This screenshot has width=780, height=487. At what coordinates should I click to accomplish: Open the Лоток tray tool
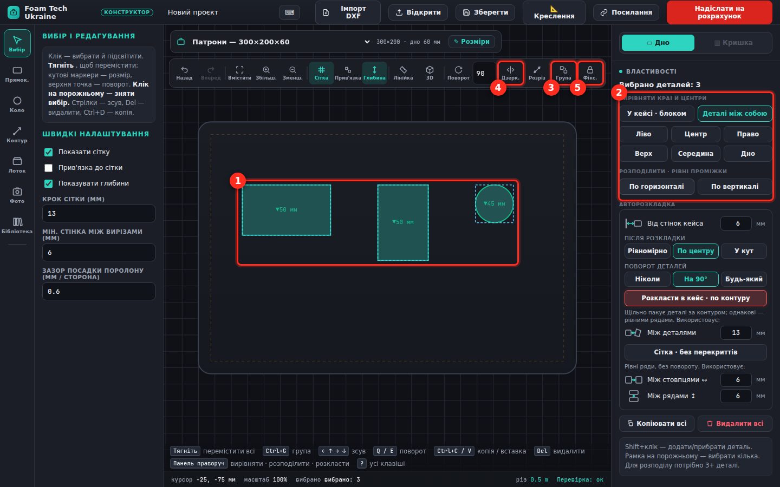coord(17,165)
